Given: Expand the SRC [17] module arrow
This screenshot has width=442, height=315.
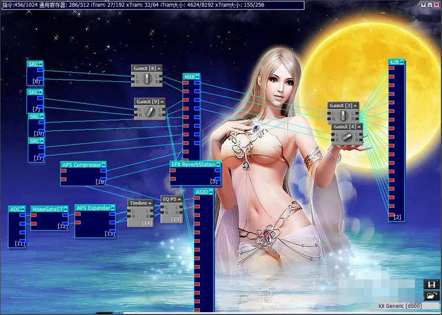Looking at the screenshot, I should 42,141.
